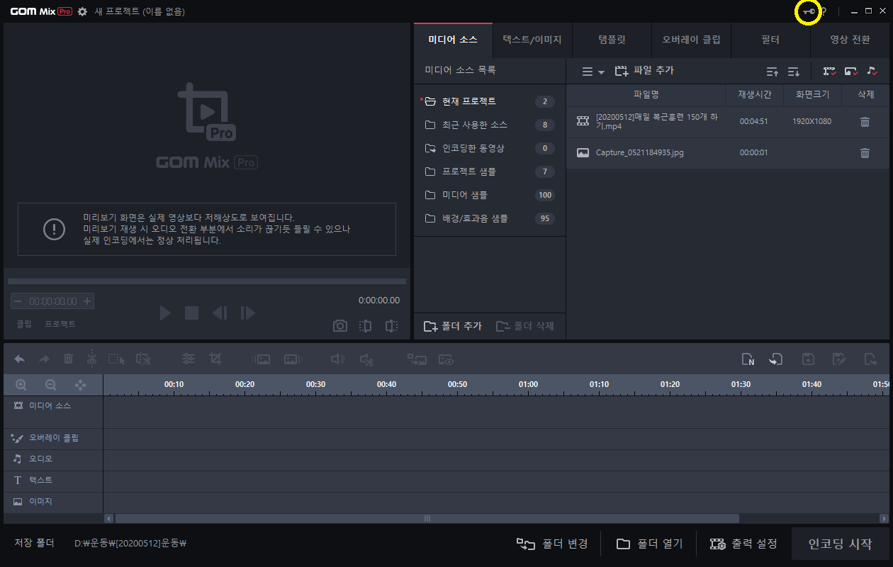This screenshot has width=893, height=567.
Task: Switch to the 필터 tab
Action: 770,40
